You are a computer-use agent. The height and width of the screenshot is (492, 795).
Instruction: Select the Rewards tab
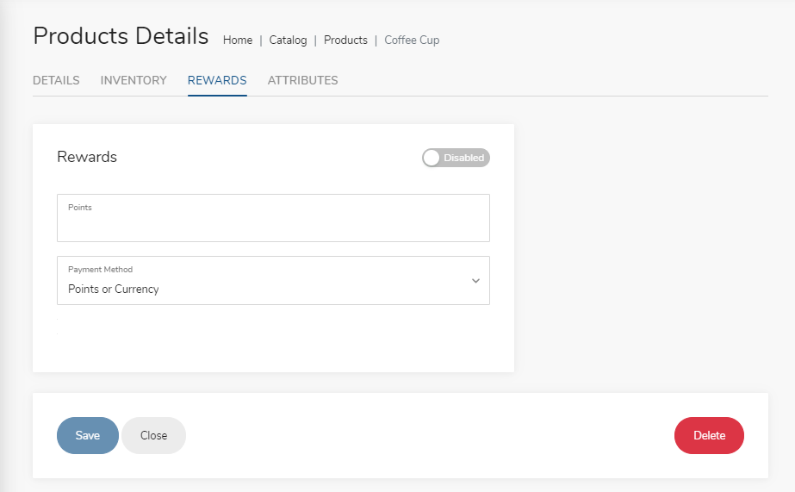point(217,80)
